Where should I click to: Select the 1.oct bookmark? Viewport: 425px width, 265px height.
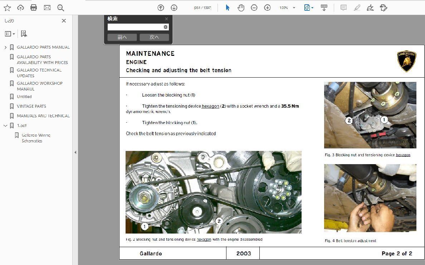point(22,126)
